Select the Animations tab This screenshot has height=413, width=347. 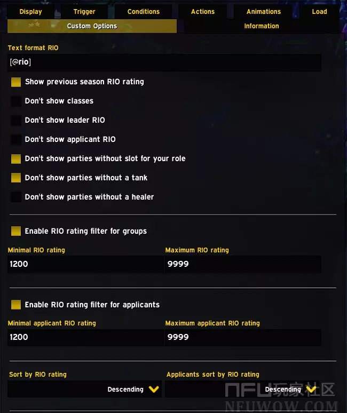click(263, 12)
